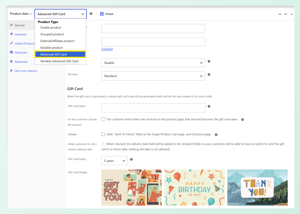300x214 pixels.
Task: Click help icon next to Giftable description
Action: pos(216,135)
